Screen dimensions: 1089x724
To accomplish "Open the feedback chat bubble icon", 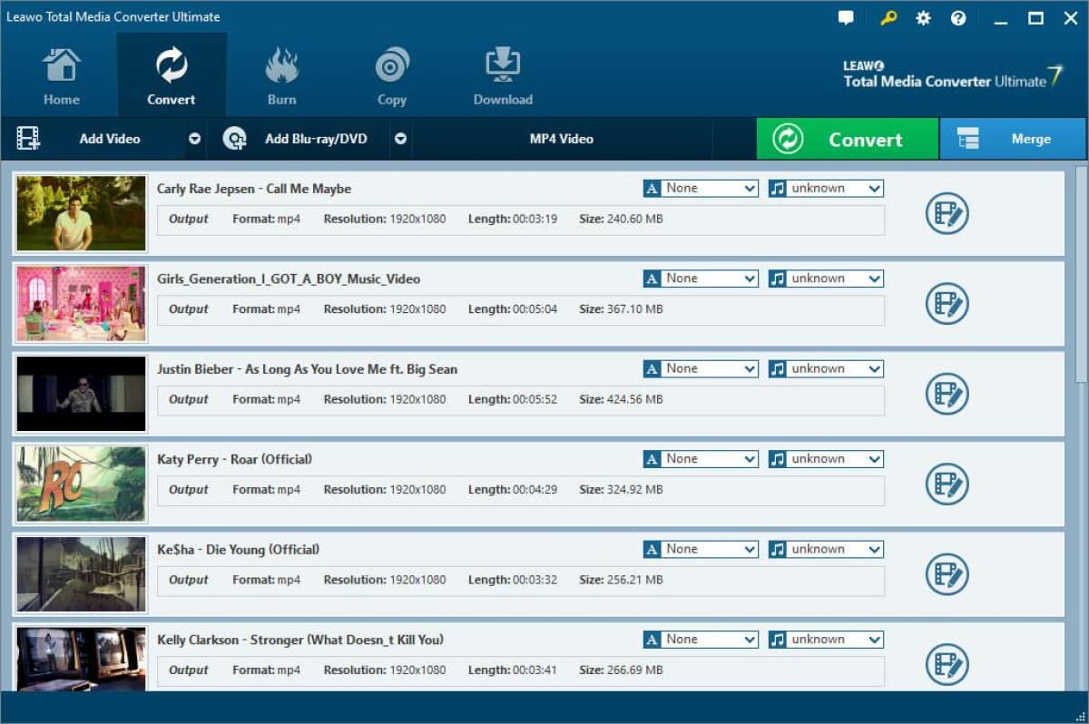I will 846,18.
